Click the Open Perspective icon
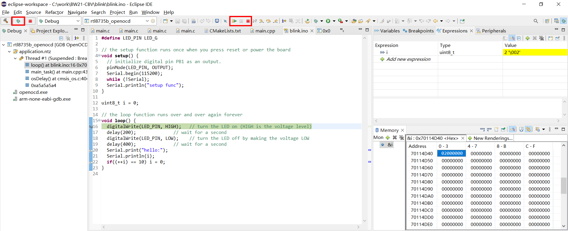 pos(547,21)
